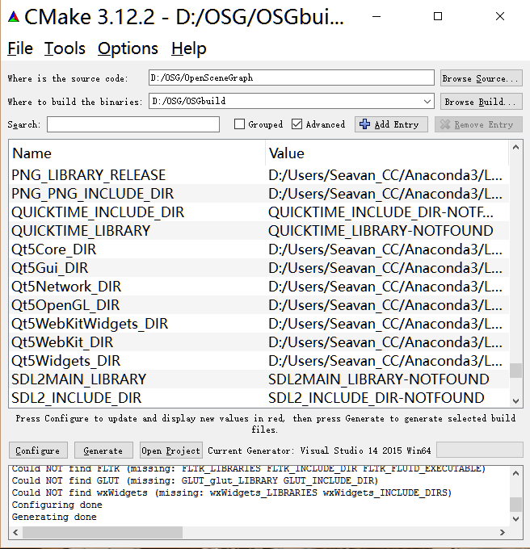The image size is (530, 549).
Task: Click the source code path field
Action: (292, 78)
